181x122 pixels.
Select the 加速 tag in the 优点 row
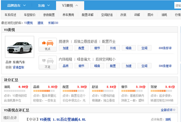point(65,48)
